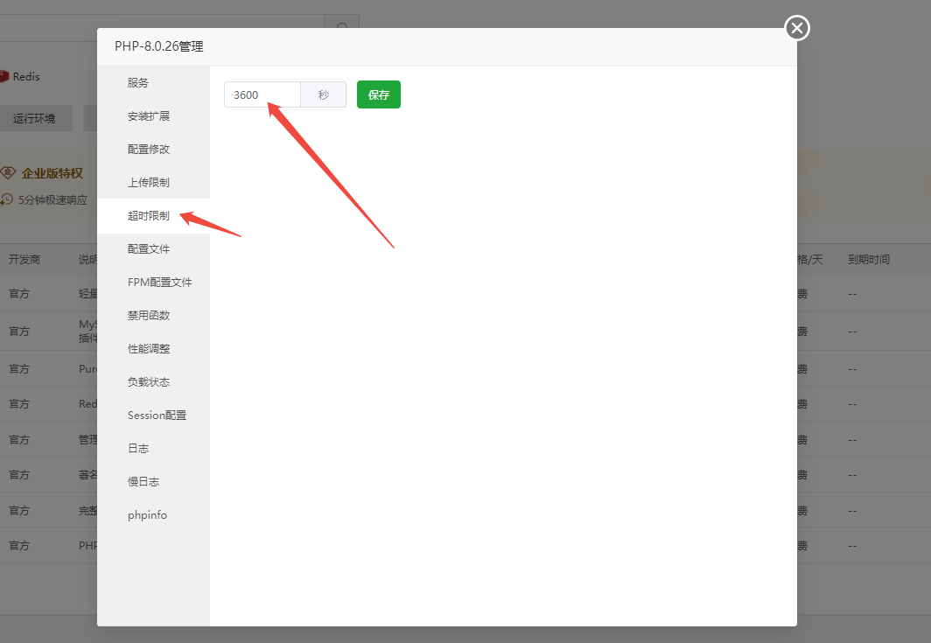
Task: Click the green 保存 button
Action: (378, 94)
